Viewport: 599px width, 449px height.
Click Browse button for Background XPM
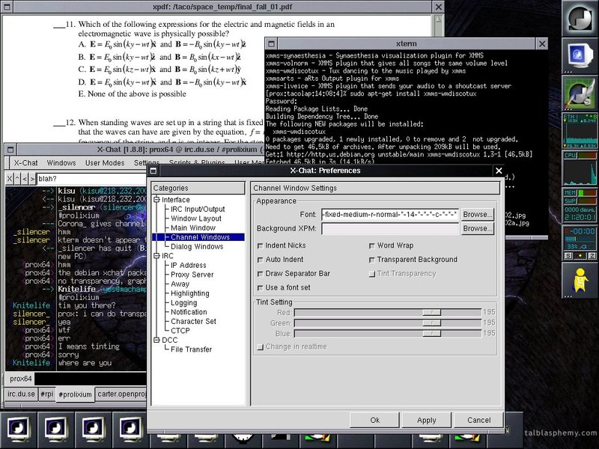(478, 228)
